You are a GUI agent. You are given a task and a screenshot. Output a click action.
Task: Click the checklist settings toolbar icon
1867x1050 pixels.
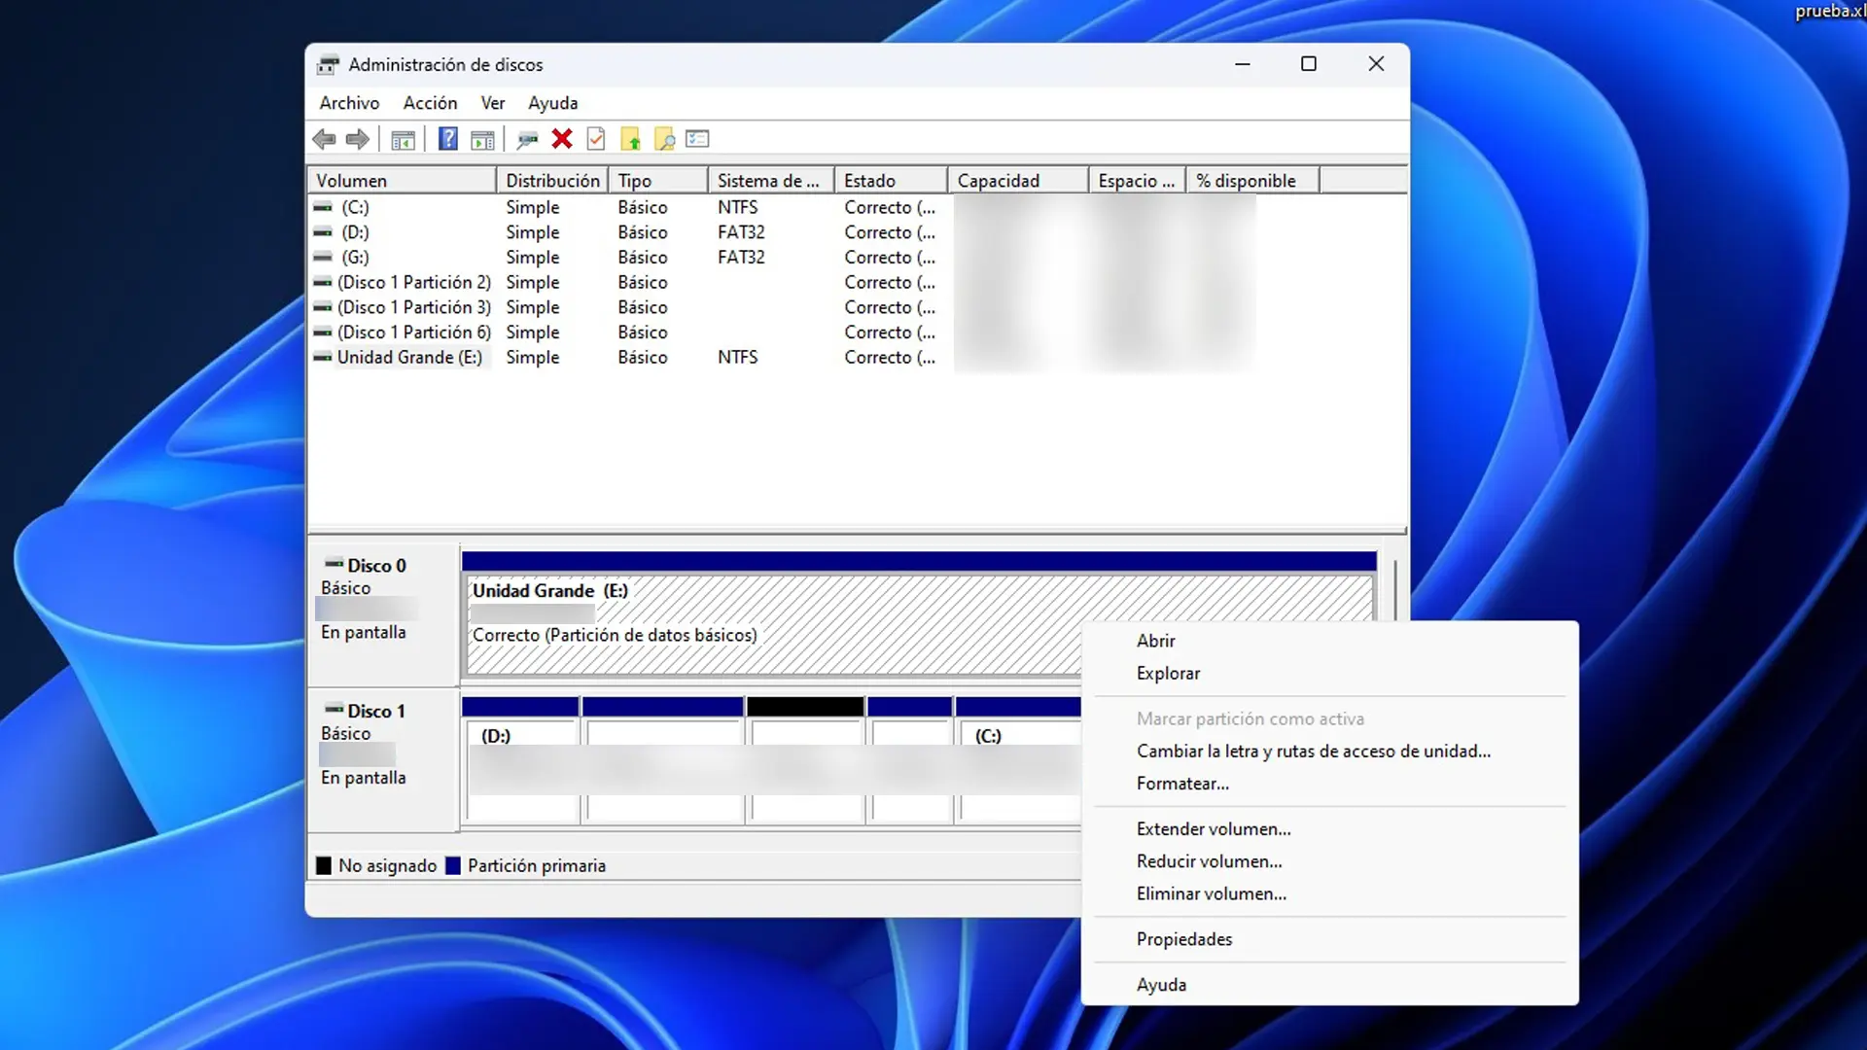pyautogui.click(x=698, y=139)
